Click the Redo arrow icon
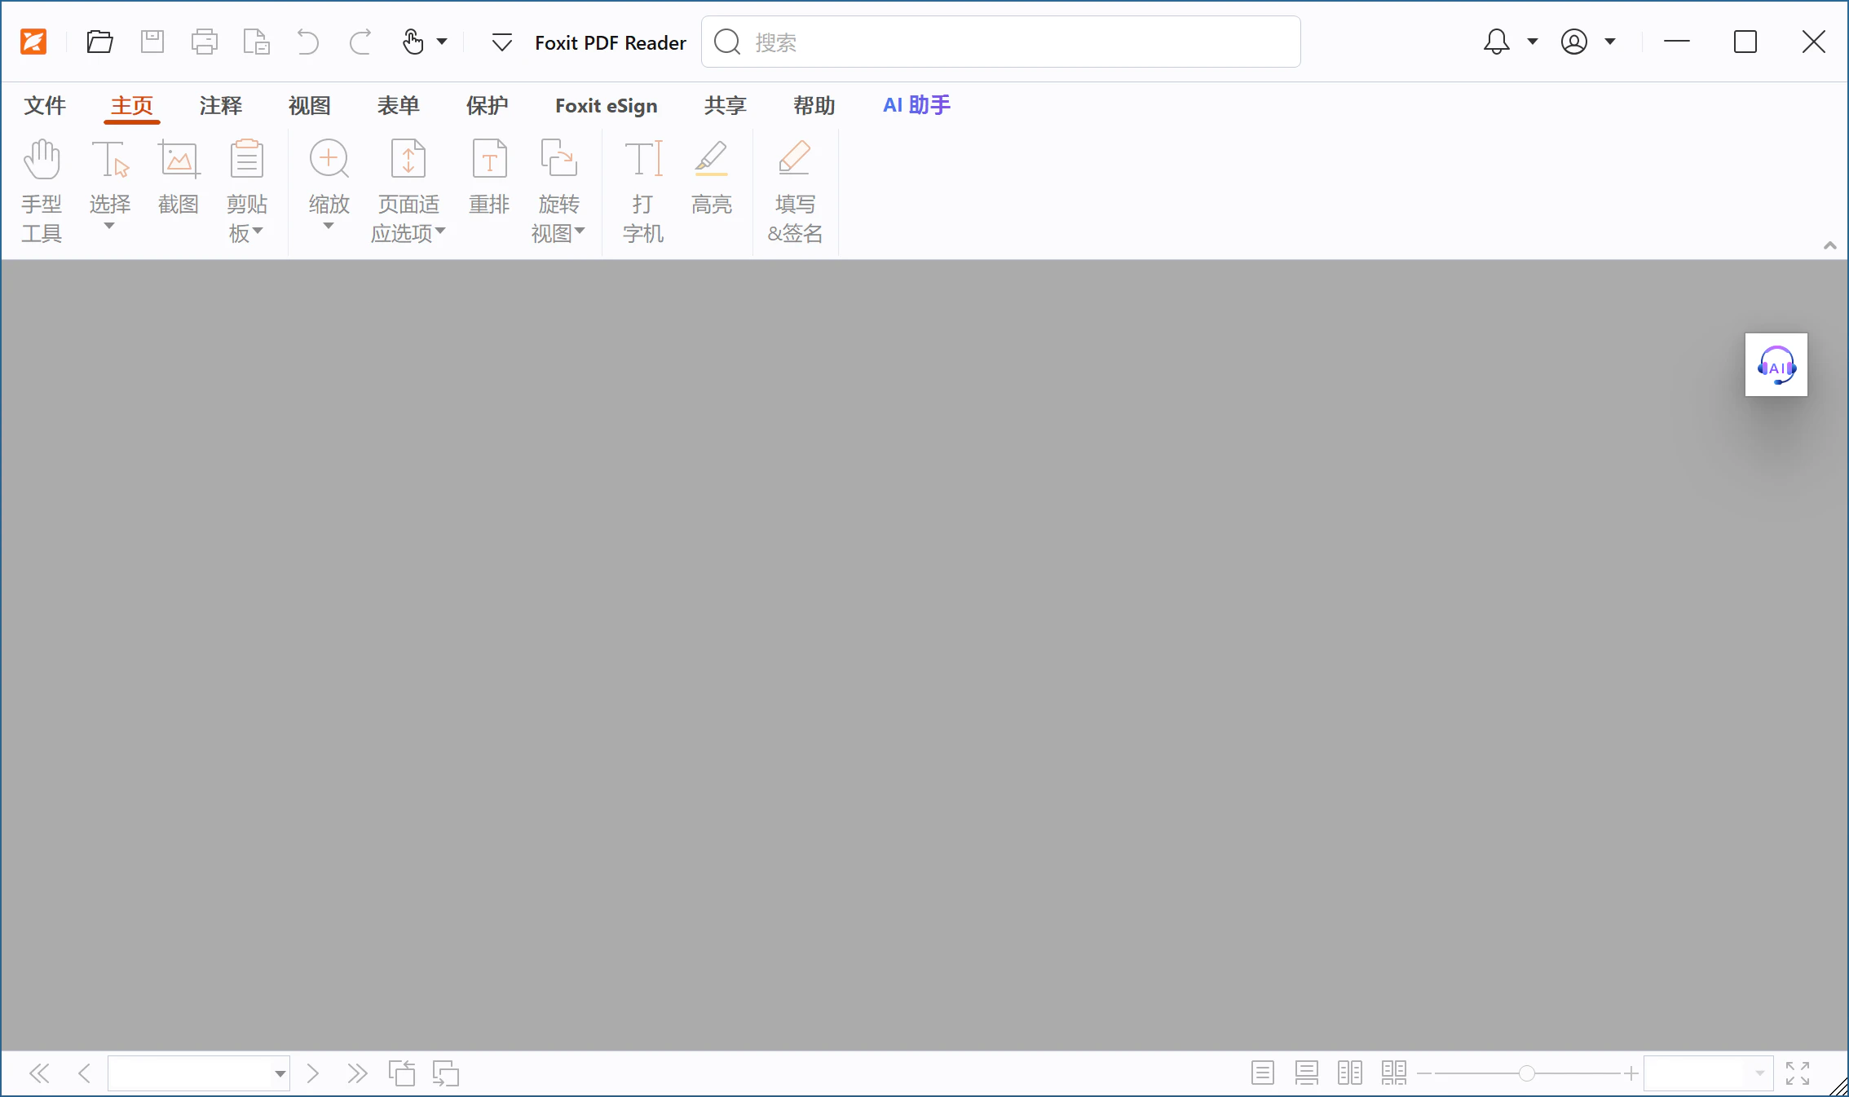The width and height of the screenshot is (1849, 1097). click(x=360, y=42)
